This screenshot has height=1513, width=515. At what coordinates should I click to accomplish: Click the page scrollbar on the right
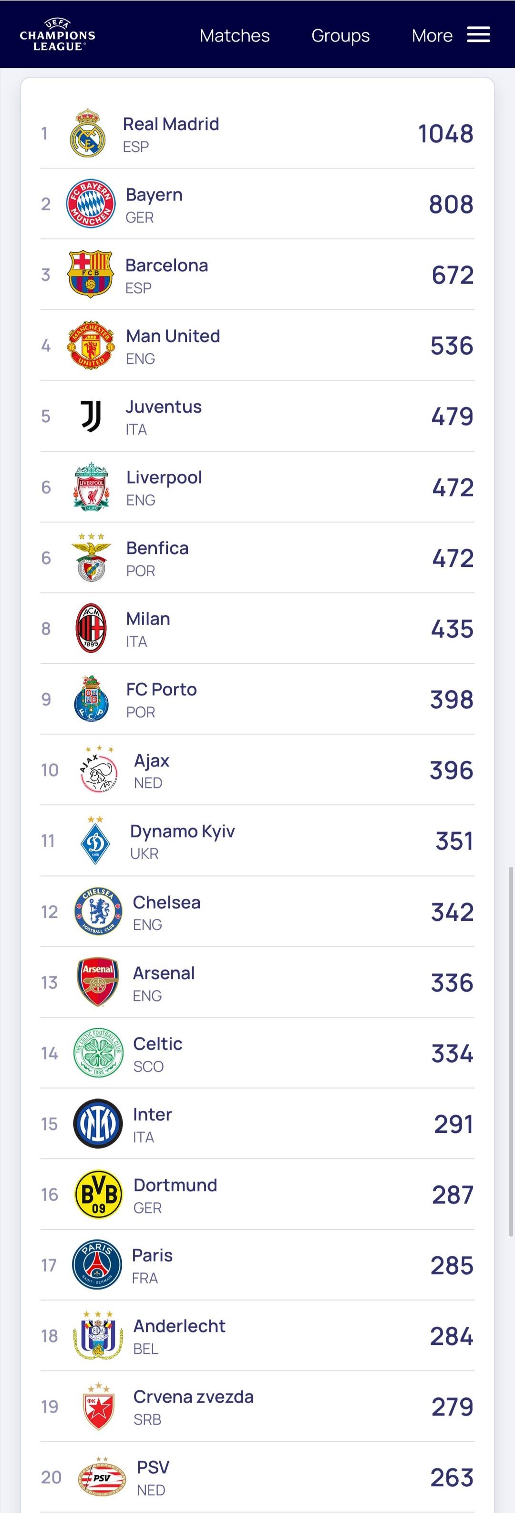coord(511,1051)
